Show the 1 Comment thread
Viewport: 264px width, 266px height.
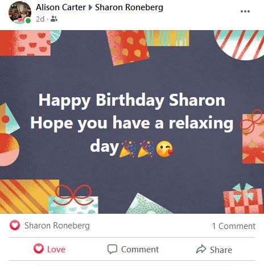(234, 226)
